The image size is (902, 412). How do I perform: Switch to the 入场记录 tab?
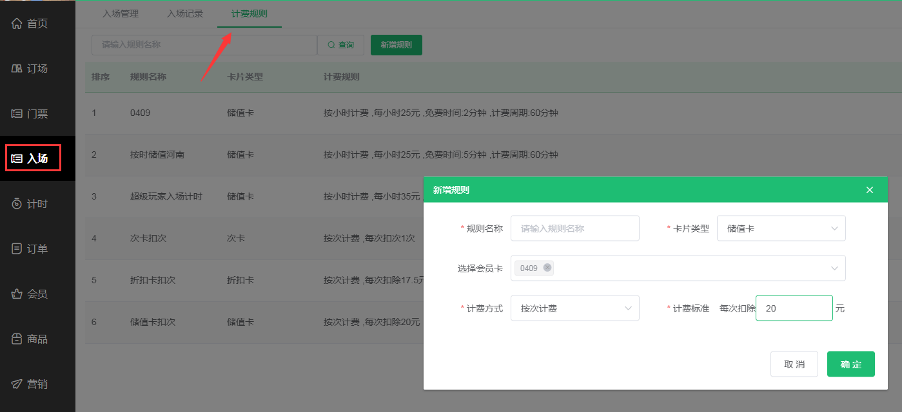point(184,13)
